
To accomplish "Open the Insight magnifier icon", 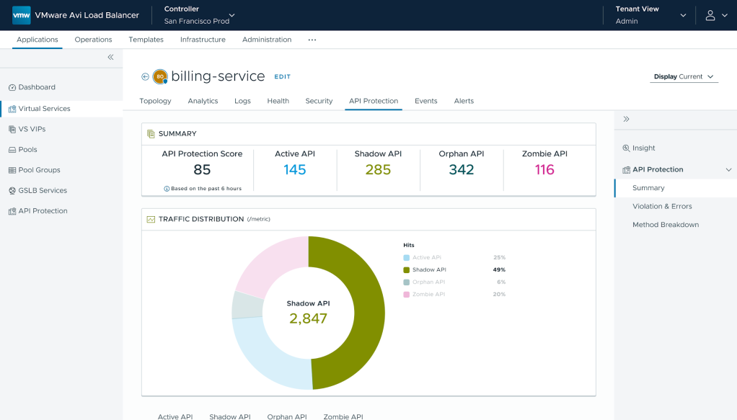I will tap(626, 148).
